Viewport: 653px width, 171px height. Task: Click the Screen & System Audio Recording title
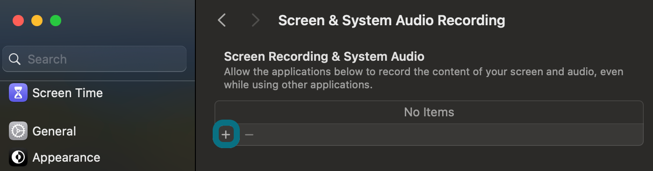tap(392, 21)
